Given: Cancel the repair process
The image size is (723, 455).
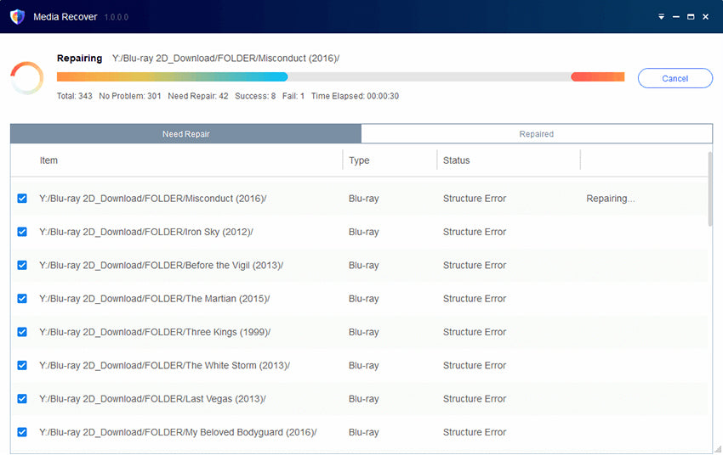Looking at the screenshot, I should coord(675,78).
